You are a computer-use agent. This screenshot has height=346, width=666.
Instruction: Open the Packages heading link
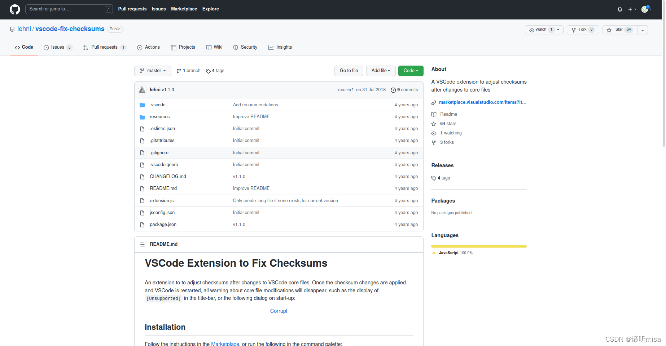[x=443, y=201]
